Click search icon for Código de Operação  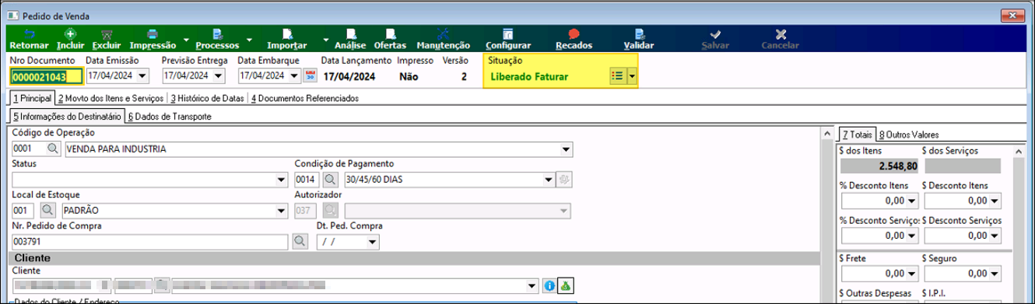53,149
